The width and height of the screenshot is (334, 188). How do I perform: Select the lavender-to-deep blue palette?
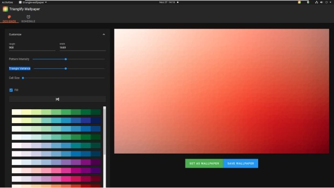56,154
